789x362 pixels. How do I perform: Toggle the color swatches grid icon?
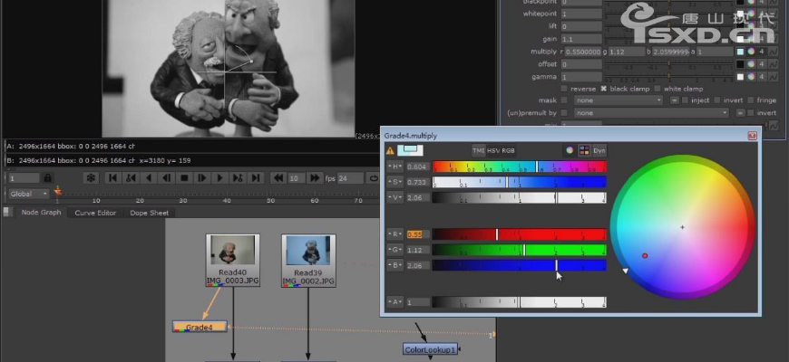pyautogui.click(x=584, y=150)
